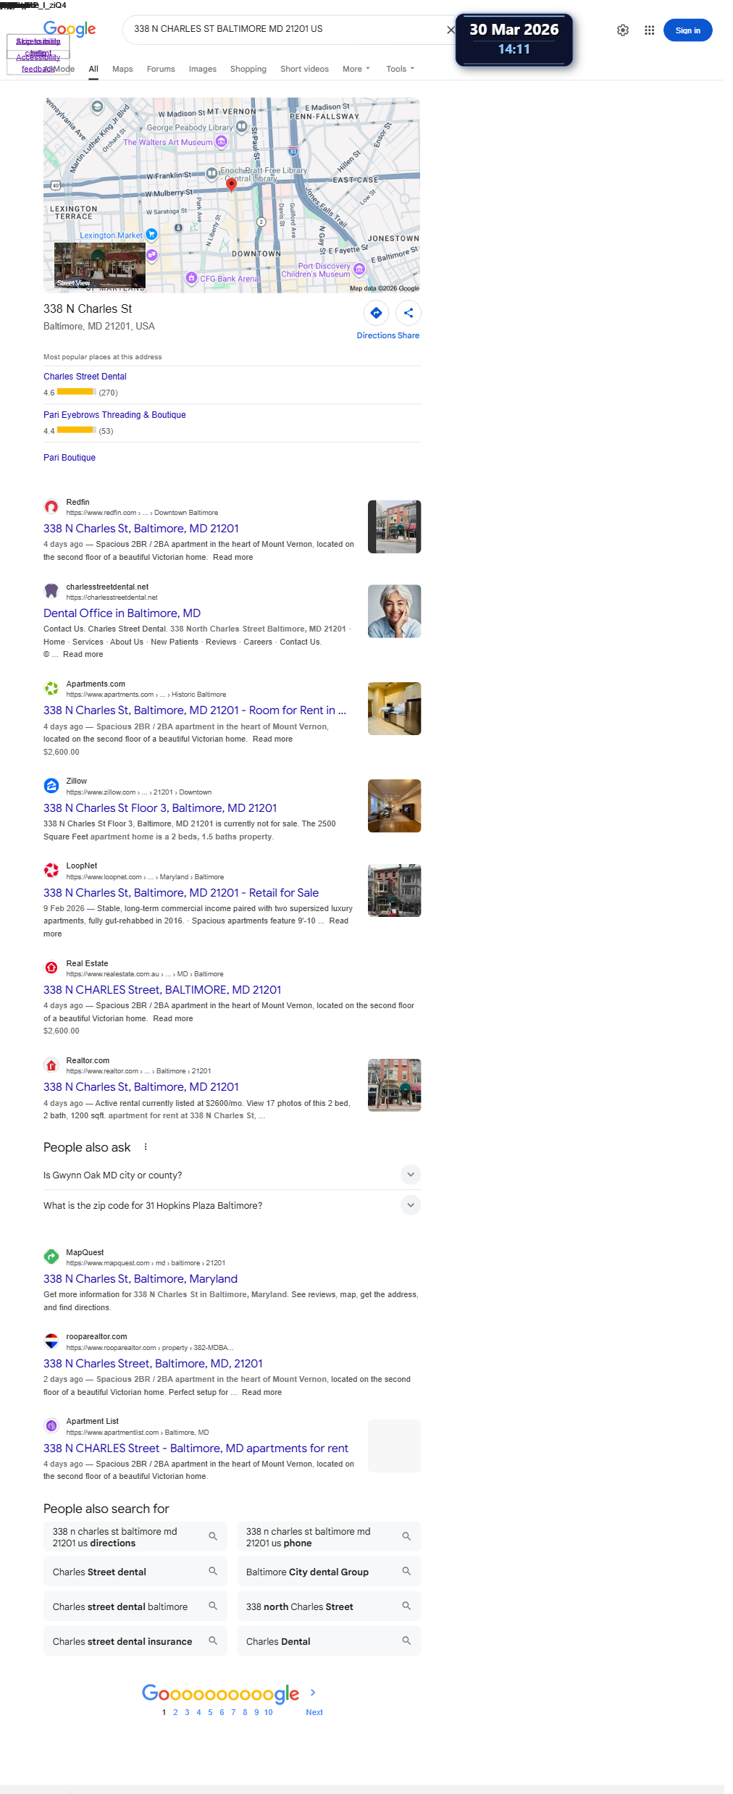
Task: Expand "Is Gwynn Oak MD city or county?"
Action: (232, 1175)
